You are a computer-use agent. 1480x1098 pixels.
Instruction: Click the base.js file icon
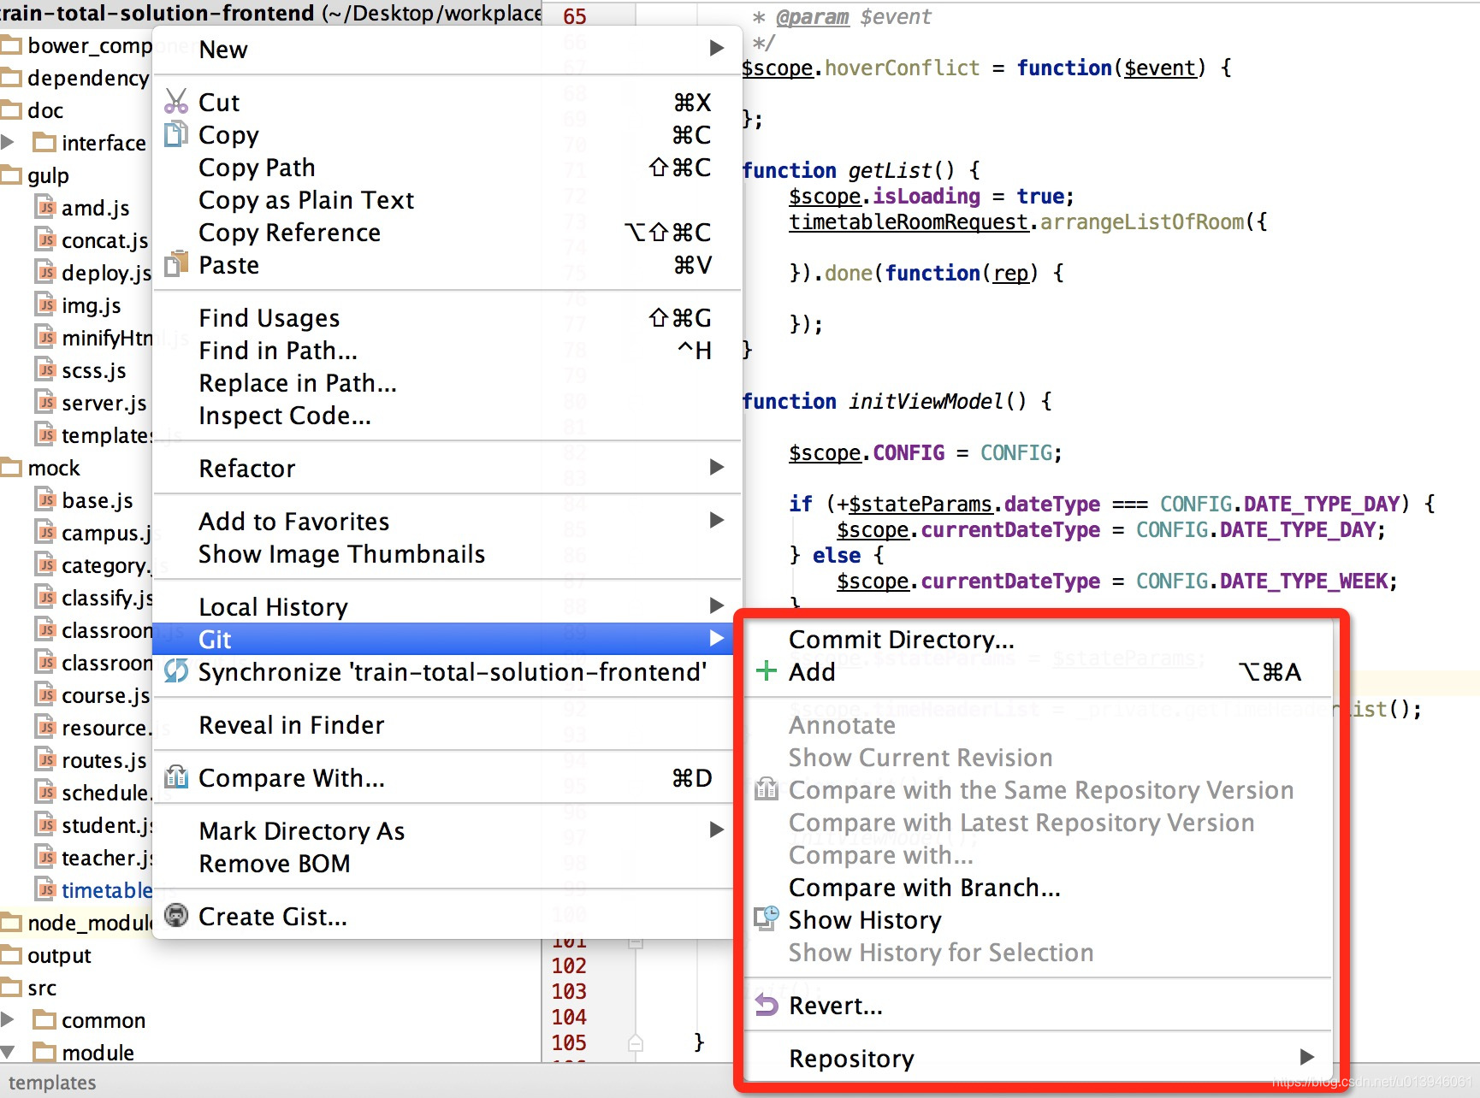(46, 499)
